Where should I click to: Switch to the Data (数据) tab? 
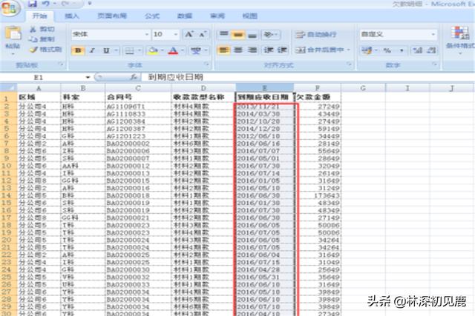(185, 16)
